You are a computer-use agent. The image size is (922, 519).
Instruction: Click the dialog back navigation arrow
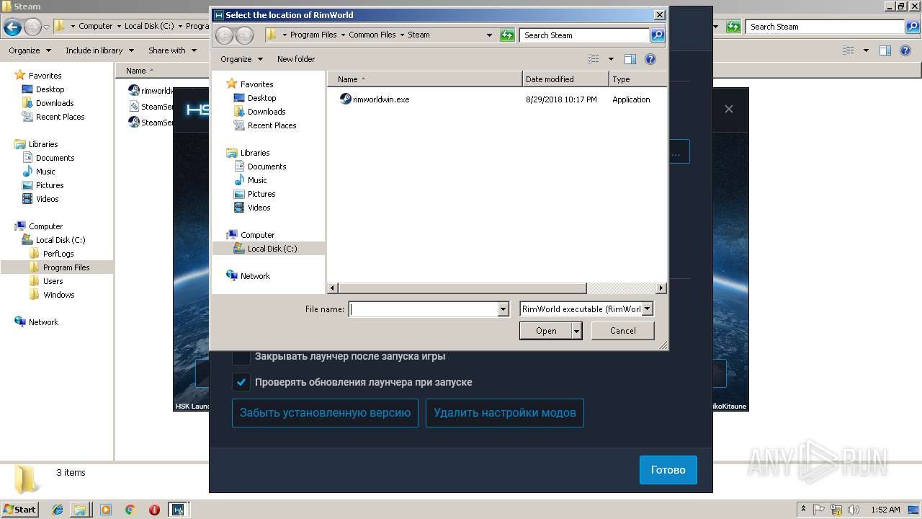click(225, 35)
